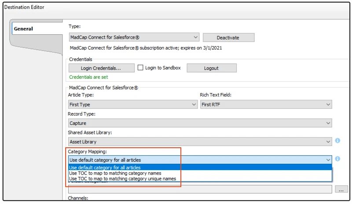Click the Logout button
Screen dimensions: 352x204
[x=212, y=68]
